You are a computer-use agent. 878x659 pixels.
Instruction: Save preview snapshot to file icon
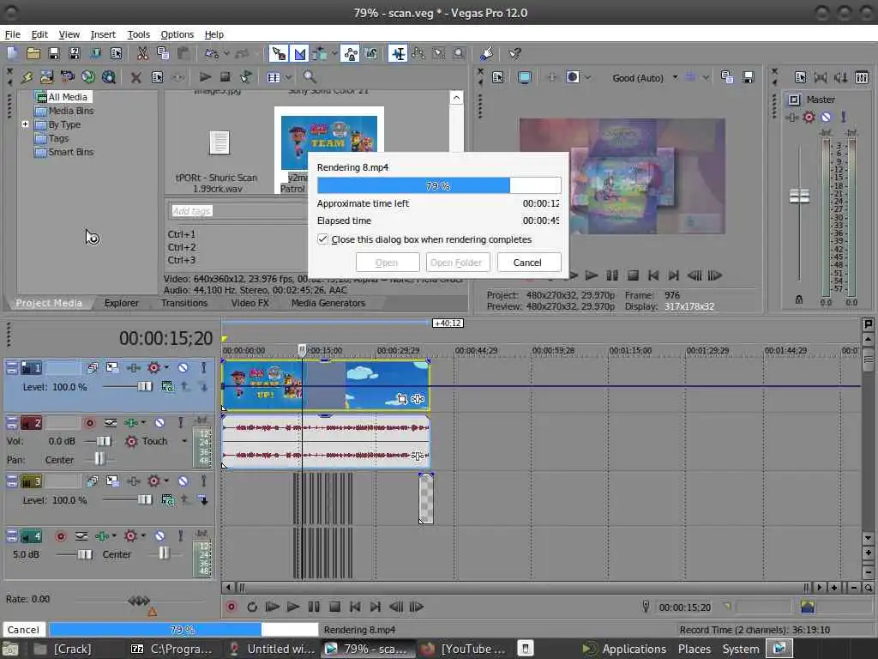coord(748,77)
